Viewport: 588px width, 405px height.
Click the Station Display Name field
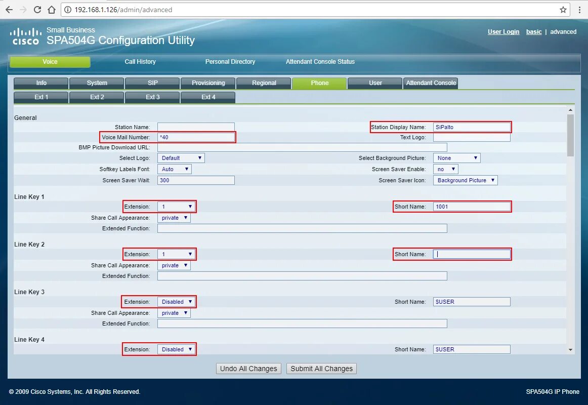pos(472,127)
